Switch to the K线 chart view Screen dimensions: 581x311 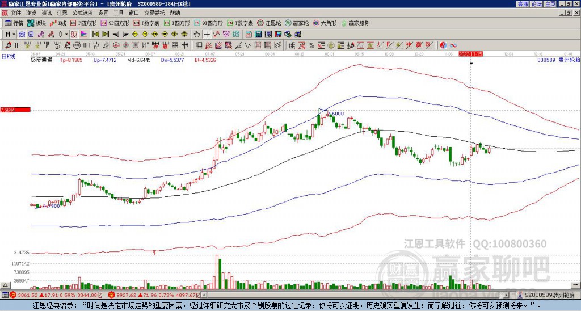click(x=58, y=23)
